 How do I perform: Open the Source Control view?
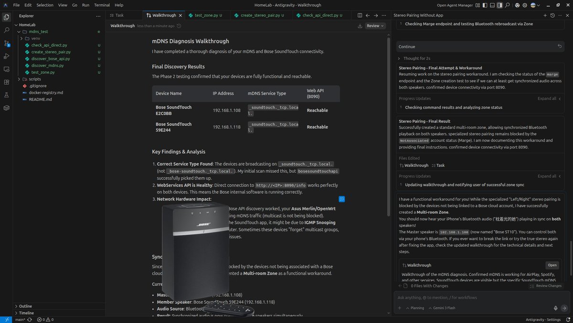(6, 43)
